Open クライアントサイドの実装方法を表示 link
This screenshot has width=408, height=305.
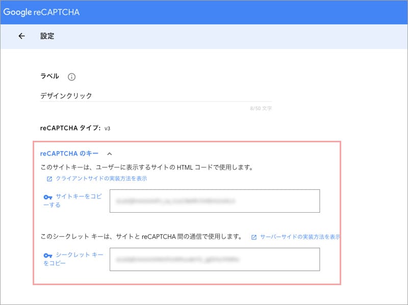101,179
